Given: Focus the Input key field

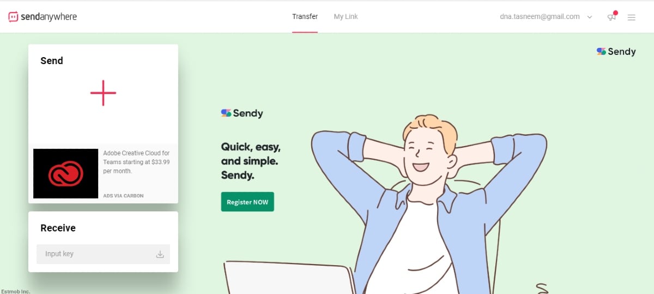Looking at the screenshot, I should pyautogui.click(x=103, y=254).
